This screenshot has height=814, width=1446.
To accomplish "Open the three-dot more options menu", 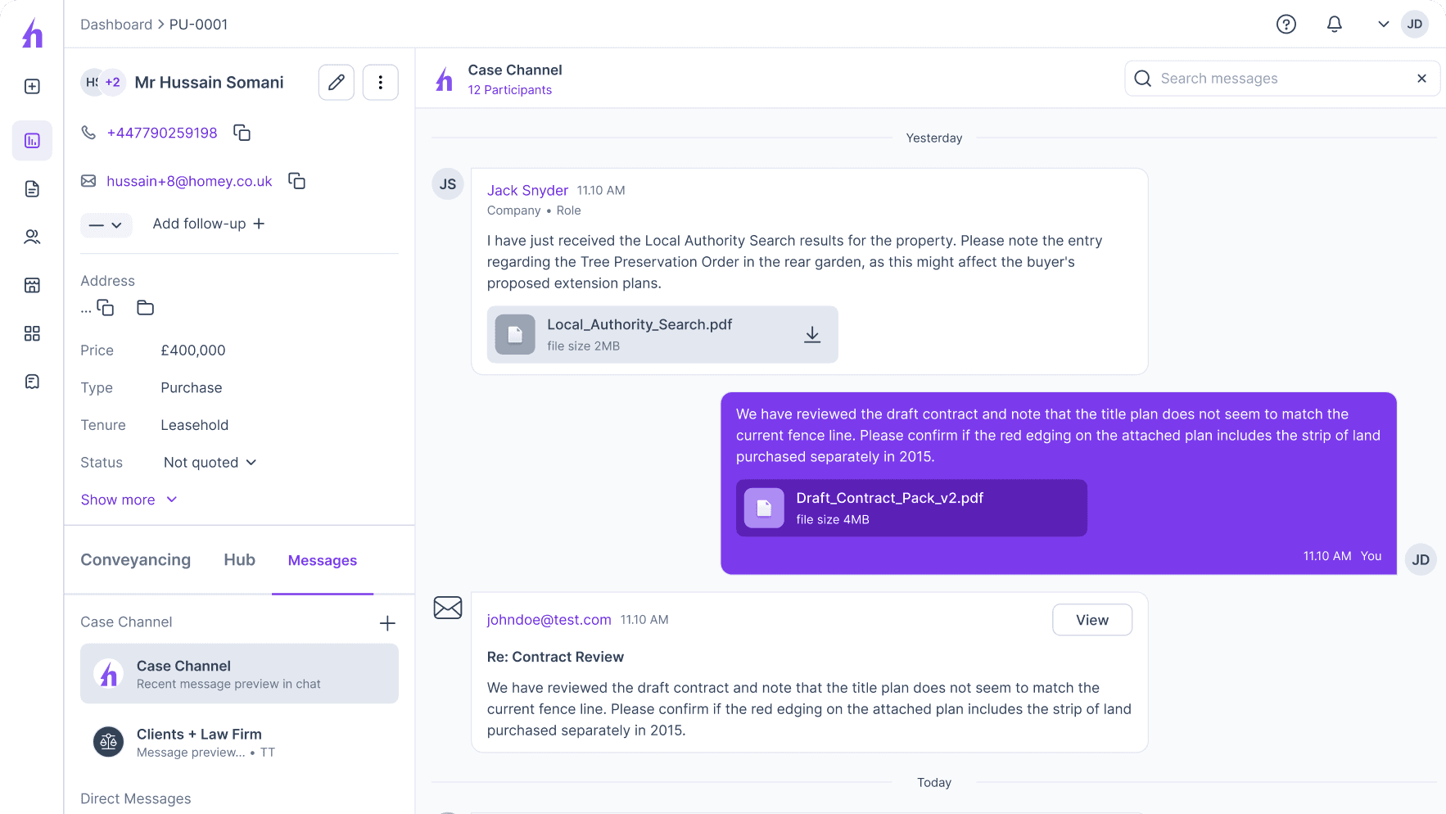I will 381,83.
